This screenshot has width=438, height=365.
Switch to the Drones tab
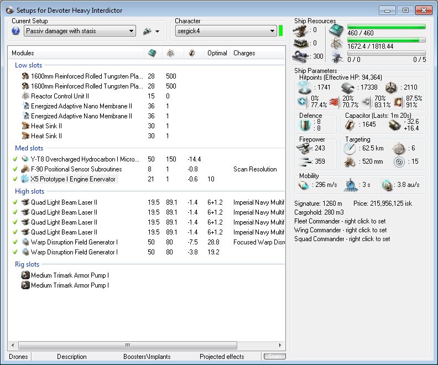tap(18, 357)
